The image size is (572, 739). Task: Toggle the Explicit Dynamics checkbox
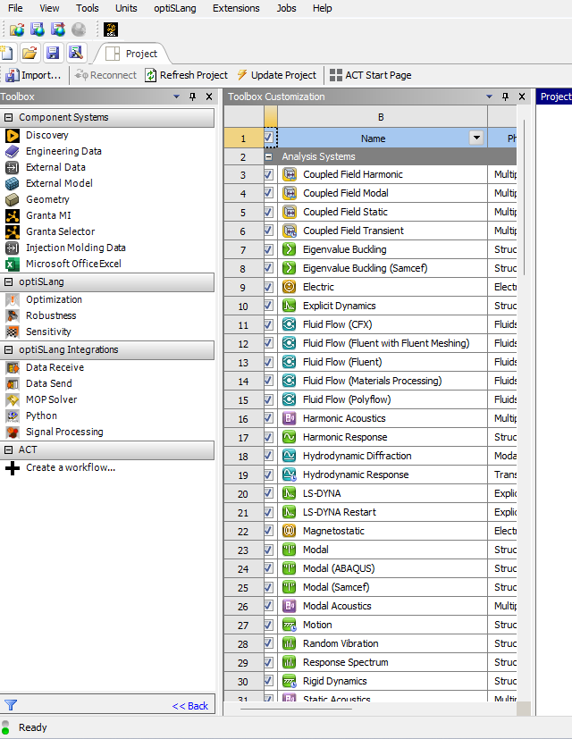269,306
